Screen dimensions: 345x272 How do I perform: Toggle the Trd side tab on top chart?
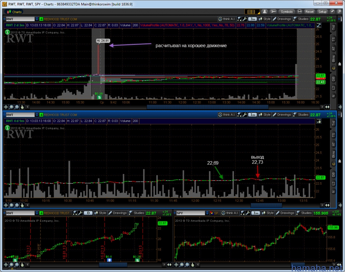coord(333,28)
